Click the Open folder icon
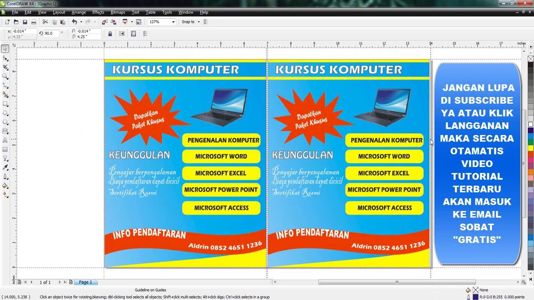 point(16,22)
